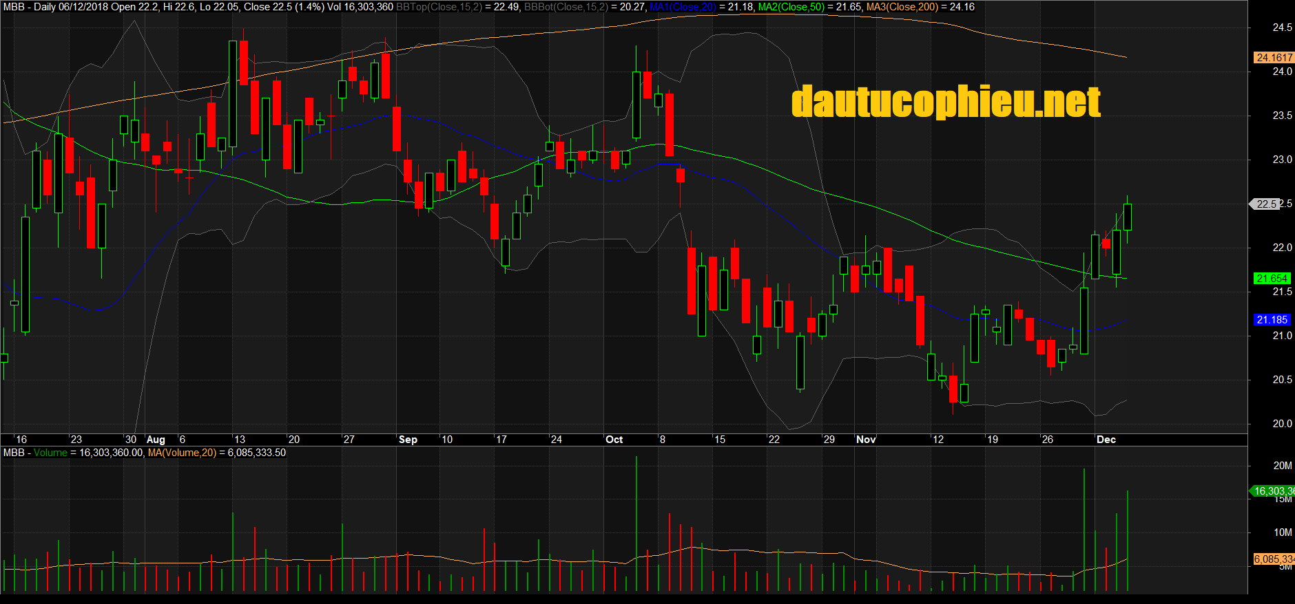This screenshot has height=604, width=1295.
Task: Click the BBBot(Close,15,2) indicator label
Action: coord(566,7)
